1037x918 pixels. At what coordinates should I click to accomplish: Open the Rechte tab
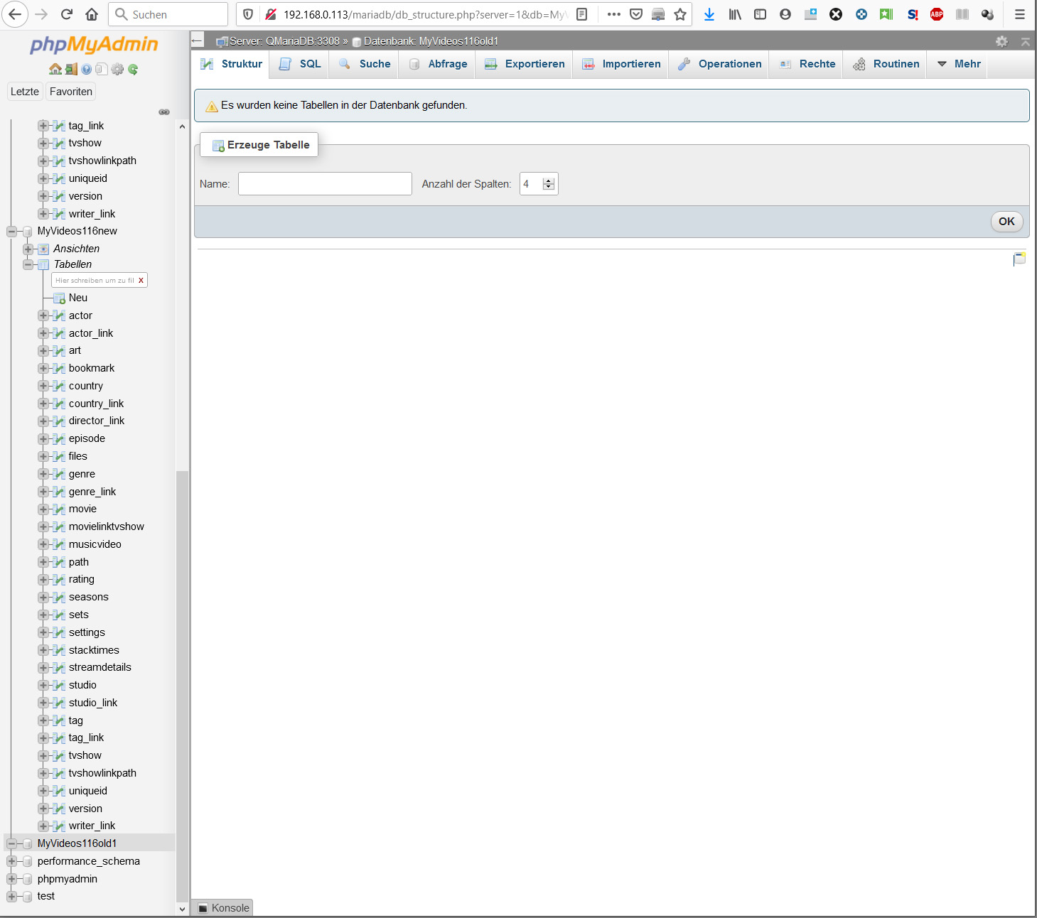(807, 64)
